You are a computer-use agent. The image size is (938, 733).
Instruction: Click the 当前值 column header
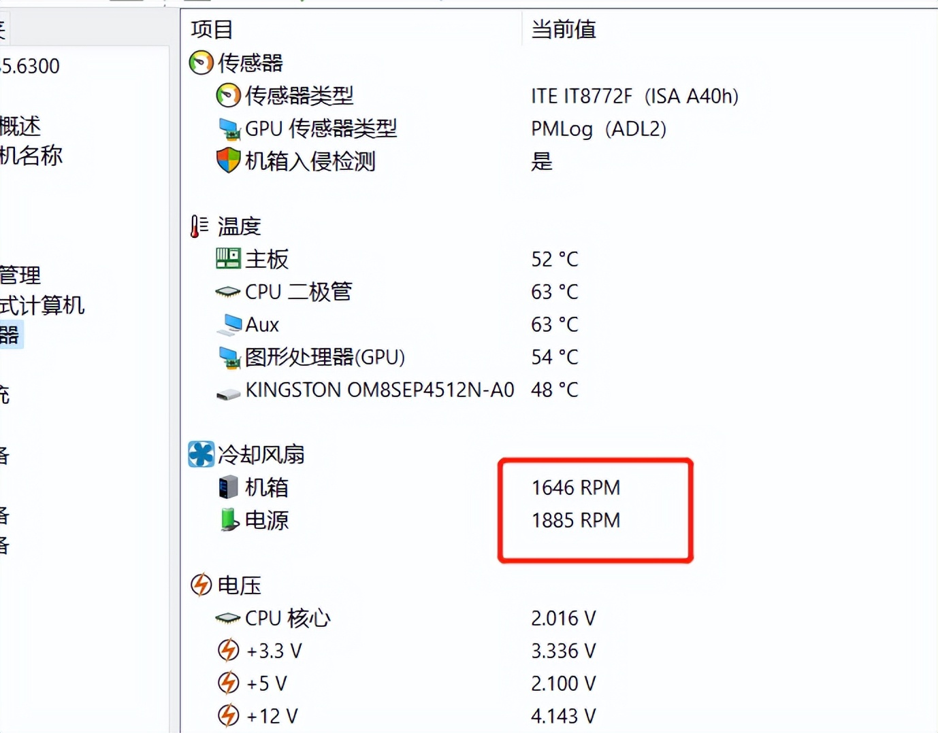[x=563, y=29]
